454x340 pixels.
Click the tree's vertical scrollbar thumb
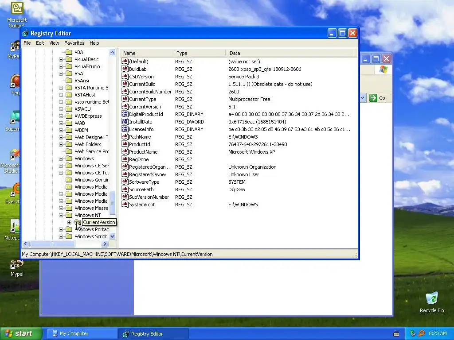click(x=112, y=203)
